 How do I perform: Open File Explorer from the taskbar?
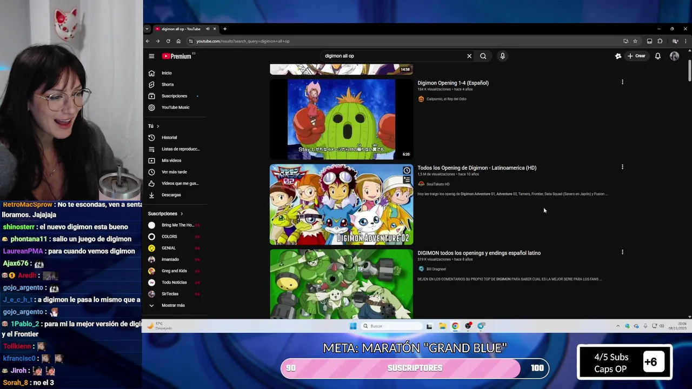[x=442, y=326]
